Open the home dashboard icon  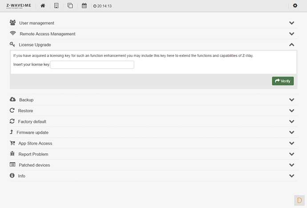click(x=43, y=6)
